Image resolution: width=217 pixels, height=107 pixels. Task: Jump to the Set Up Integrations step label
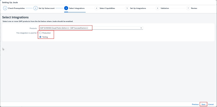tap(138, 8)
